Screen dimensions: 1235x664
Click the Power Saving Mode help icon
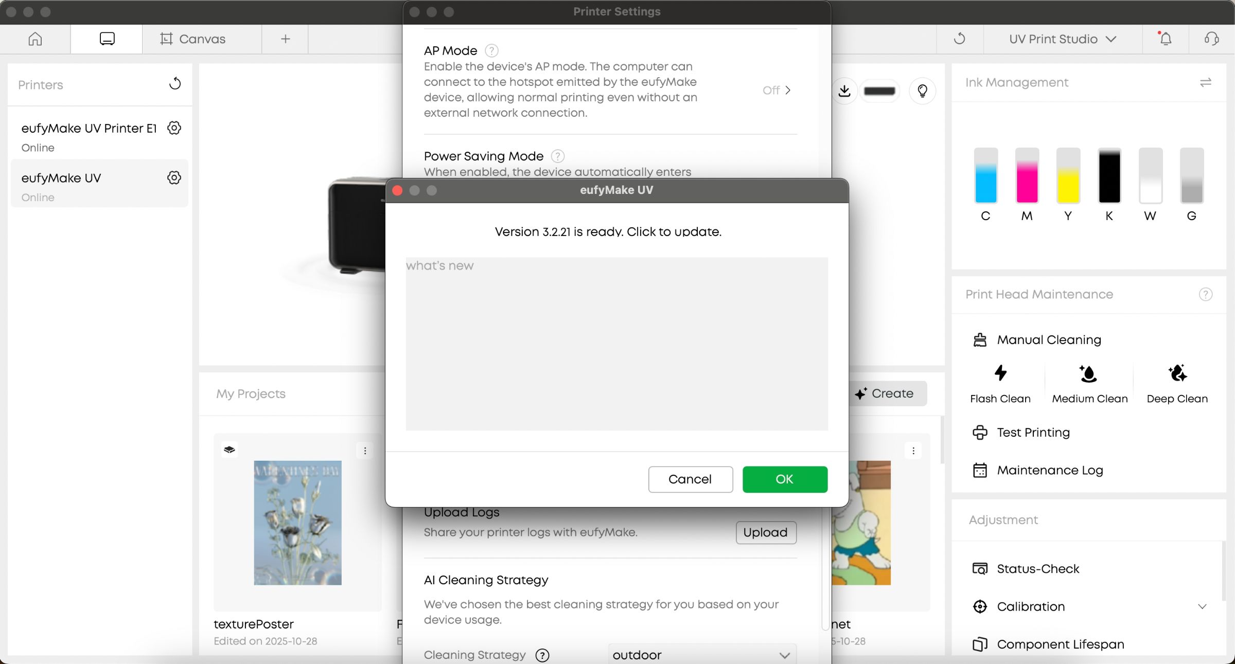tap(557, 156)
